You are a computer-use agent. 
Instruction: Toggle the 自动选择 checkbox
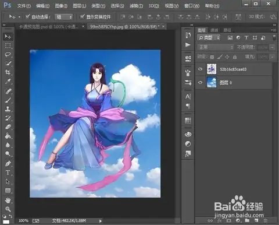[28, 16]
